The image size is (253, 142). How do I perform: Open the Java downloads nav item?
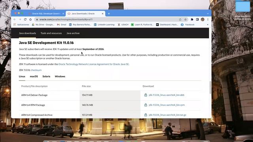[27, 33]
